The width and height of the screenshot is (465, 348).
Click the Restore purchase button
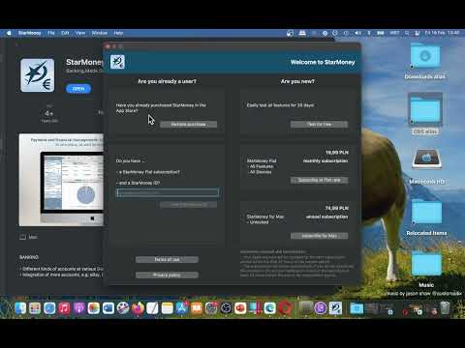coord(188,125)
